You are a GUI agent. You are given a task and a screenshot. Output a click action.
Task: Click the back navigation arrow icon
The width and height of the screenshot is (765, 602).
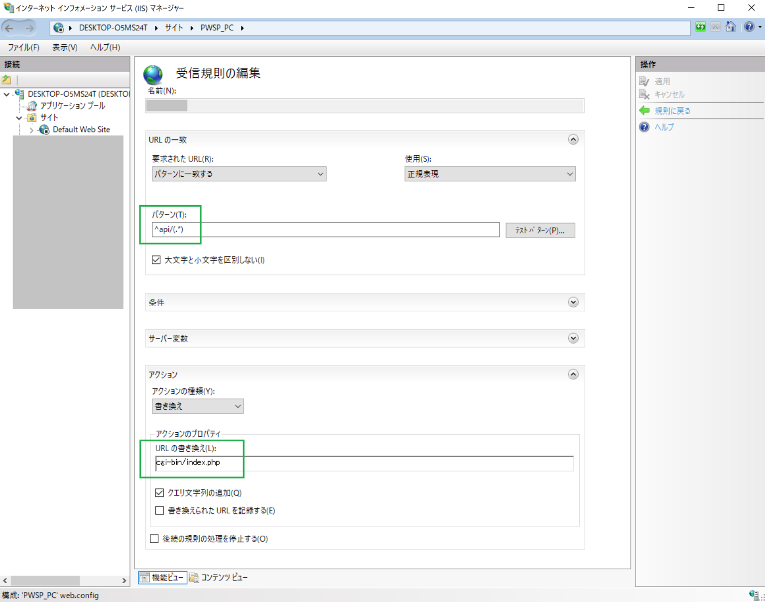(x=9, y=28)
